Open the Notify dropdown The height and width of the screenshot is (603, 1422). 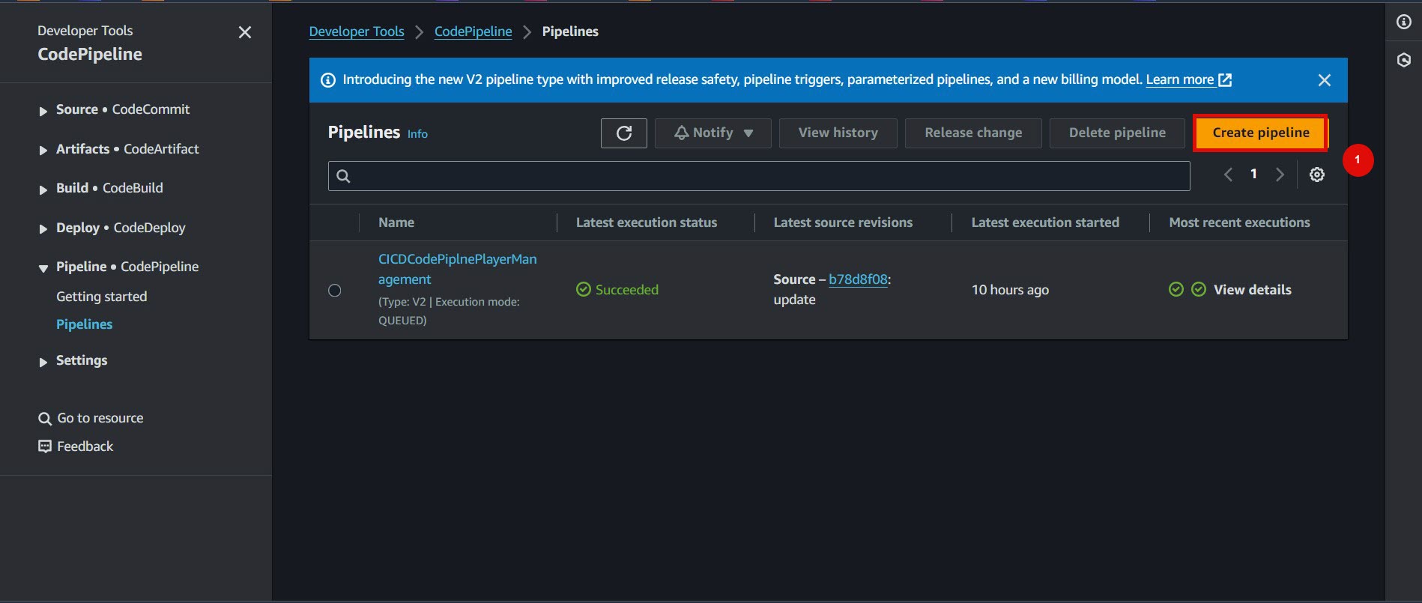(x=712, y=133)
